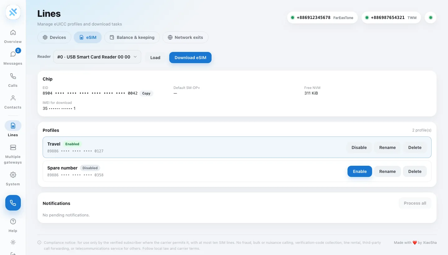Select the +886912345678 FarEasTone line chip
This screenshot has width=448, height=255.
pyautogui.click(x=322, y=18)
